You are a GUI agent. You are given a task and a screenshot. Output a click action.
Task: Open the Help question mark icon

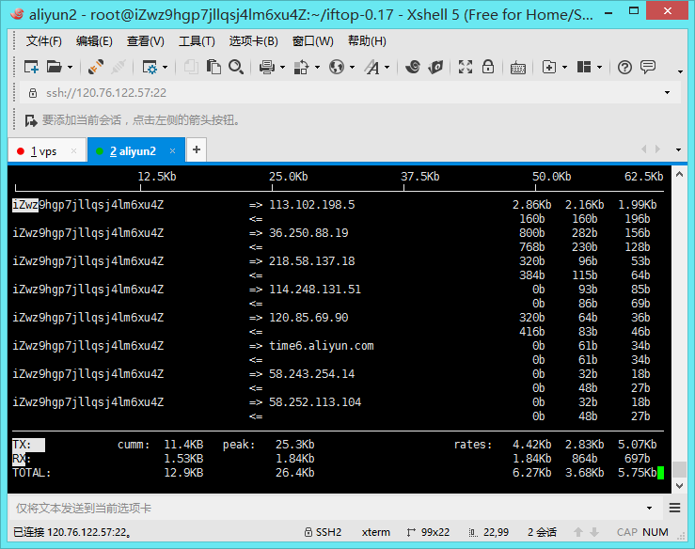(x=624, y=68)
